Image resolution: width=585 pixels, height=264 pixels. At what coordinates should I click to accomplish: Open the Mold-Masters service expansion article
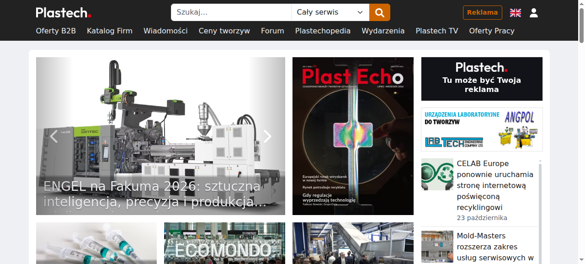point(495,247)
